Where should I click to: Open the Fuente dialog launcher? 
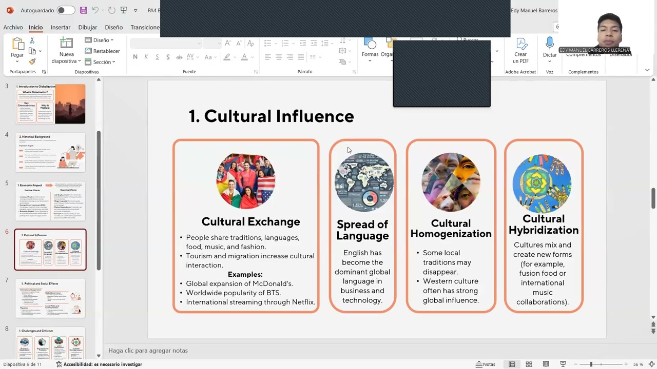pyautogui.click(x=256, y=72)
